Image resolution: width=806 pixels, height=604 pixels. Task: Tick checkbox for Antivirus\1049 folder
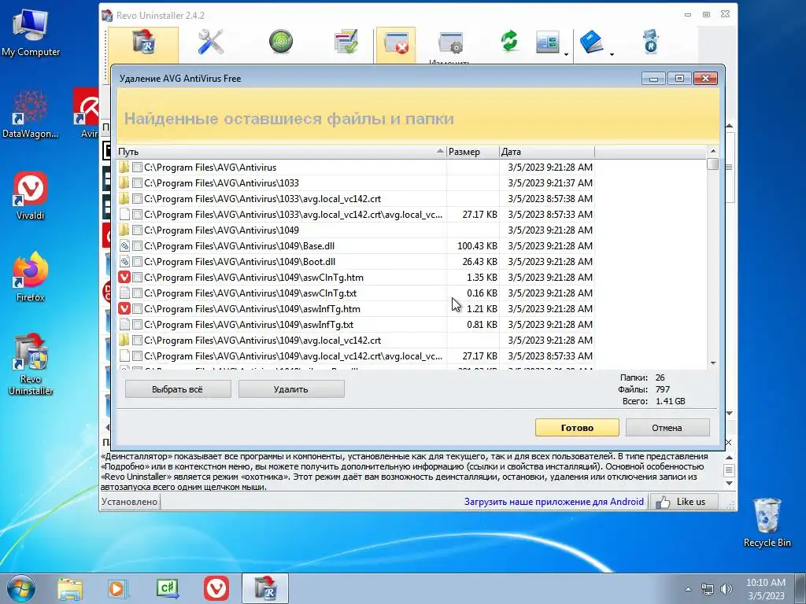pos(137,230)
